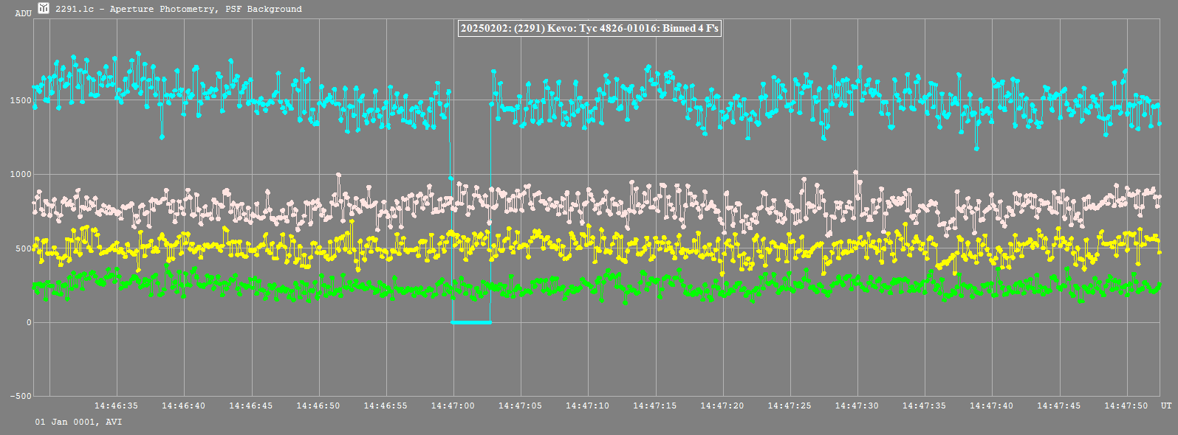Image resolution: width=1178 pixels, height=435 pixels.
Task: Click the 1000 value on the ADU axis
Action: pyautogui.click(x=20, y=175)
